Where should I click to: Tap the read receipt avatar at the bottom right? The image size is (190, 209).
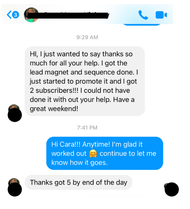172,190
